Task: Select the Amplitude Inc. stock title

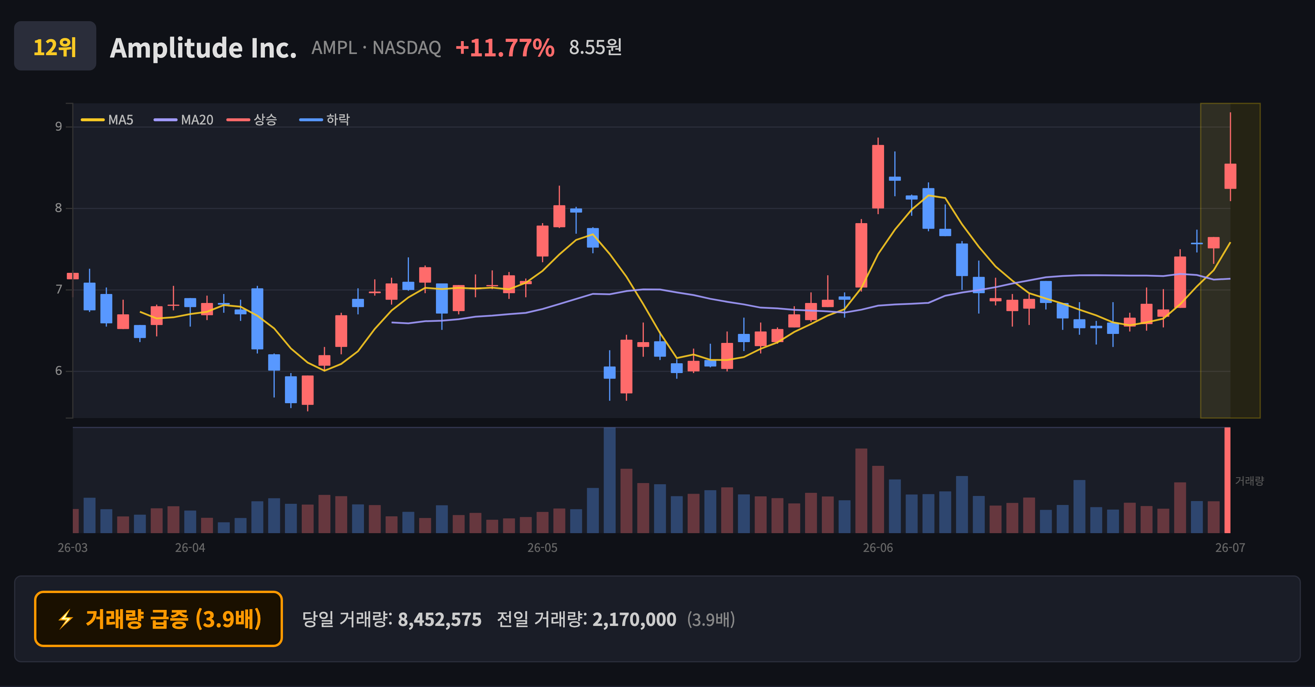Action: coord(203,48)
